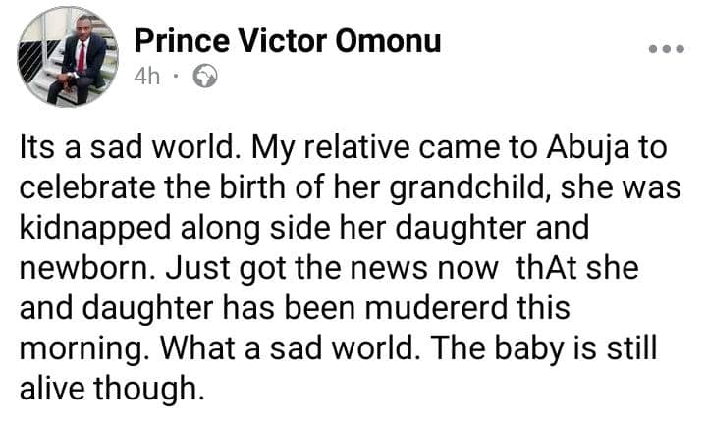Click the word 'daughter' on the third line
Screen dimensions: 707x426
click(x=461, y=228)
